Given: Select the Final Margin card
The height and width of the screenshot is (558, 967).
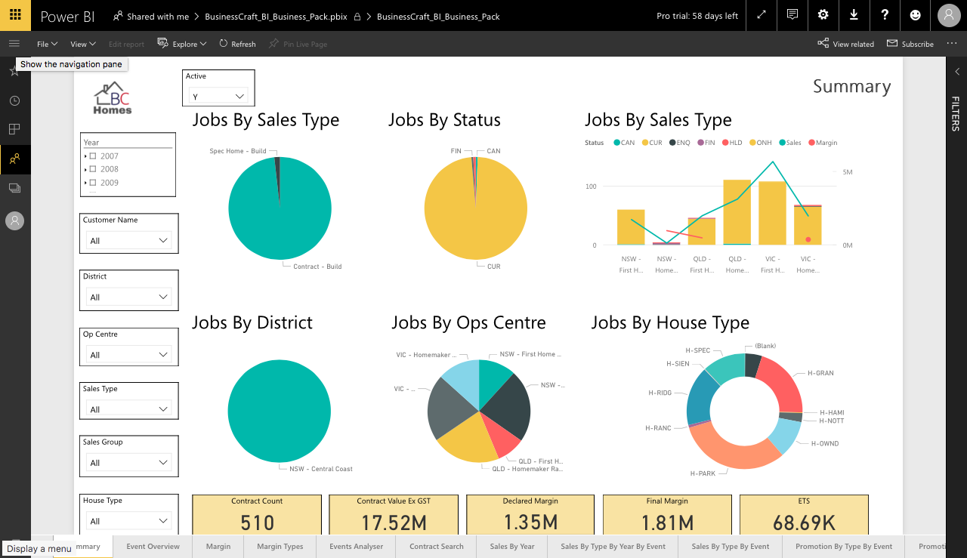Looking at the screenshot, I should point(667,514).
